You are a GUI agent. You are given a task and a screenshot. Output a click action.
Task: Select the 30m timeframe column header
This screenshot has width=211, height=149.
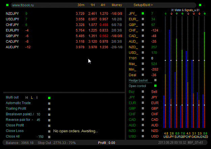click(x=81, y=5)
